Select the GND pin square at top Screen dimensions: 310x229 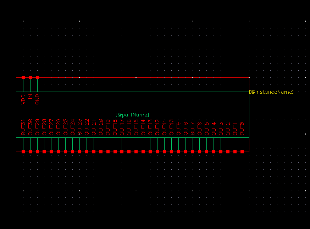pos(37,77)
